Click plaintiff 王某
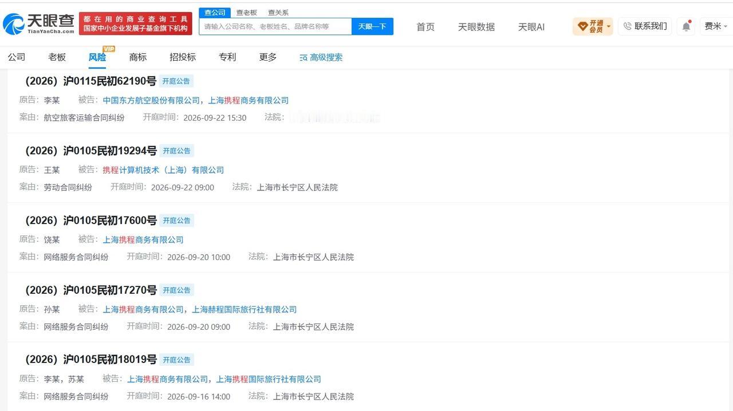This screenshot has height=411, width=733. point(52,170)
